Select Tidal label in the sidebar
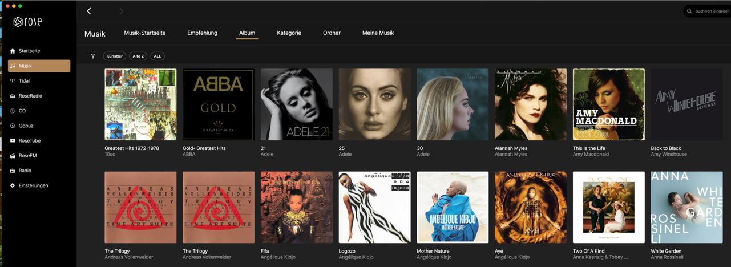Screen dimensions: 731x267 (x=24, y=81)
